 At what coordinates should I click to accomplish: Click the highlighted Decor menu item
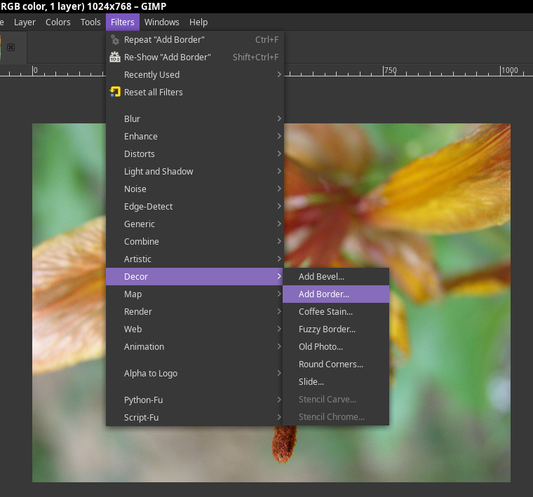coord(195,276)
